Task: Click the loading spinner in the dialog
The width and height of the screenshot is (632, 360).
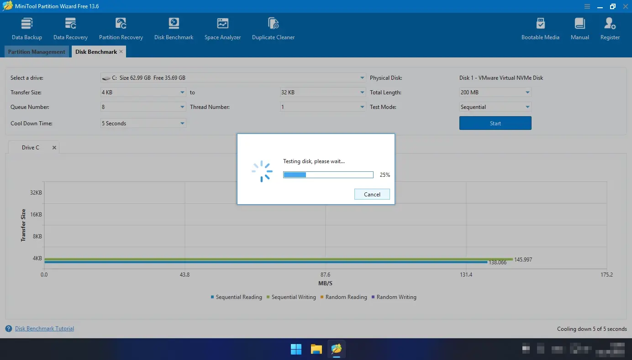Action: (x=262, y=171)
